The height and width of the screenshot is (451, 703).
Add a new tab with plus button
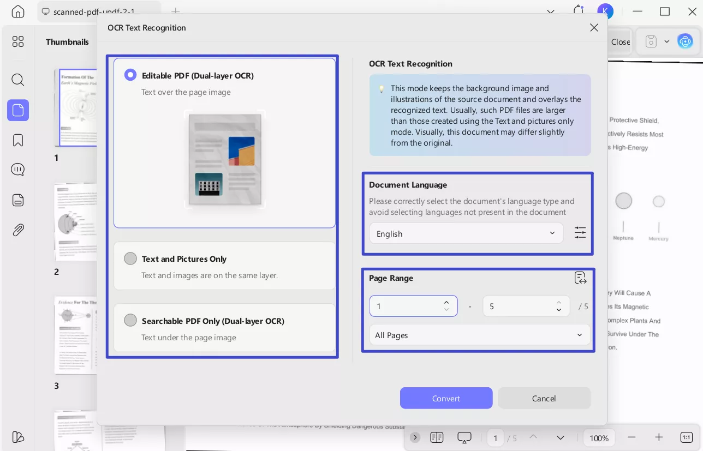point(175,11)
